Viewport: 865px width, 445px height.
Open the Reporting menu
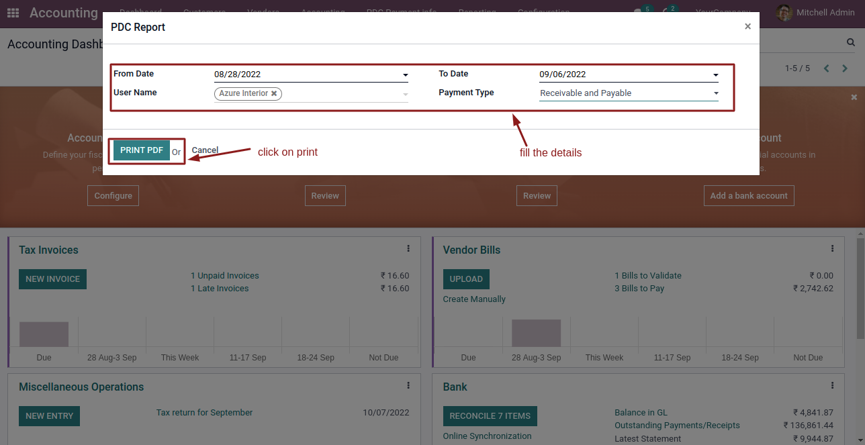click(x=477, y=13)
